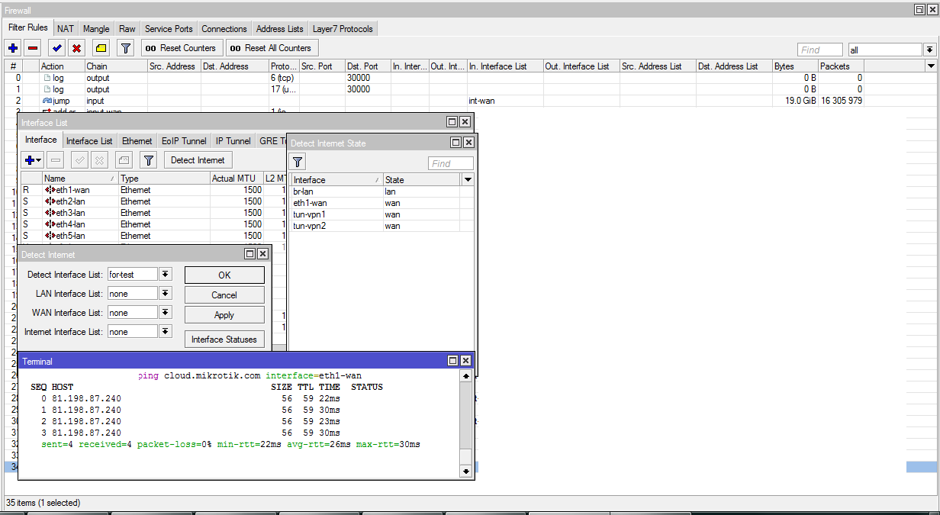This screenshot has width=940, height=515.
Task: Select tun-vpn2 row in Detect Internet State
Action: (x=381, y=226)
